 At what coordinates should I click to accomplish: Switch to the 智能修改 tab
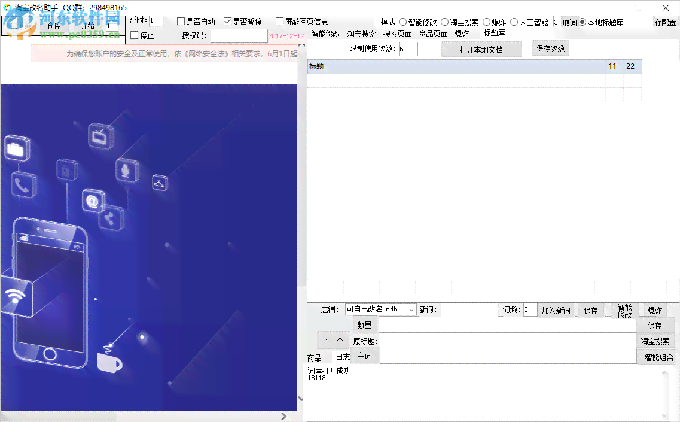pyautogui.click(x=326, y=34)
